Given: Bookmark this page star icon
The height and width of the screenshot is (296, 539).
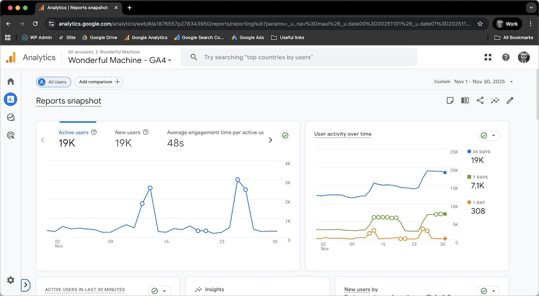Looking at the screenshot, I should coord(480,24).
